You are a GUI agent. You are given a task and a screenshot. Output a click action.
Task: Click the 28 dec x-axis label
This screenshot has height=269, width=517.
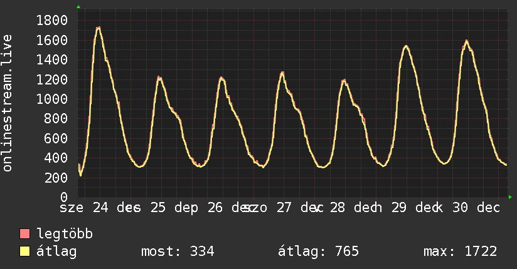pyautogui.click(x=354, y=208)
